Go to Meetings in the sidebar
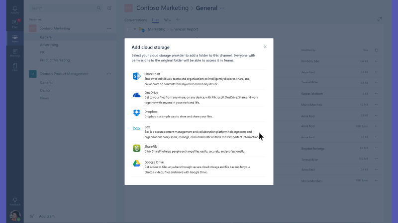This screenshot has width=398, height=223. 15,53
